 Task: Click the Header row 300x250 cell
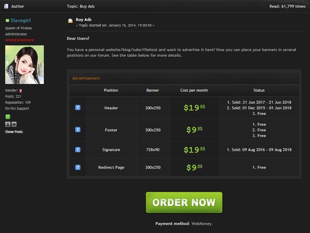(153, 108)
